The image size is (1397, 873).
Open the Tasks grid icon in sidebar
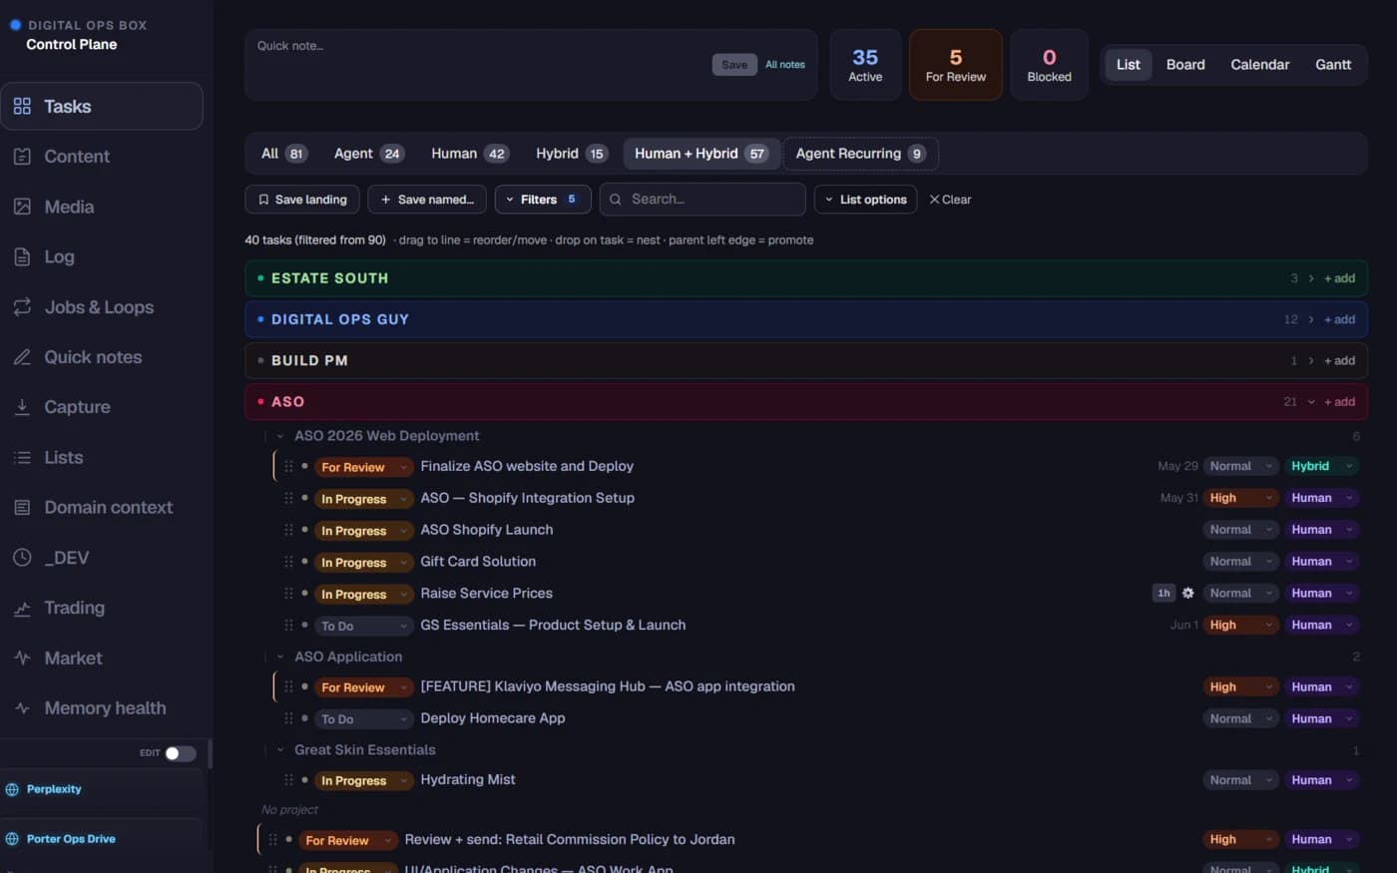point(22,106)
